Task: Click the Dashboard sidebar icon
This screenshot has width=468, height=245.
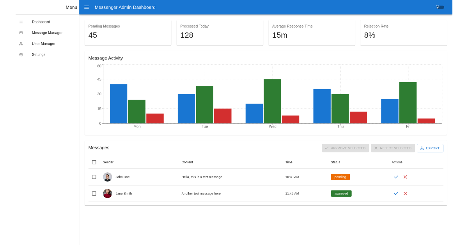Action: pos(21,22)
